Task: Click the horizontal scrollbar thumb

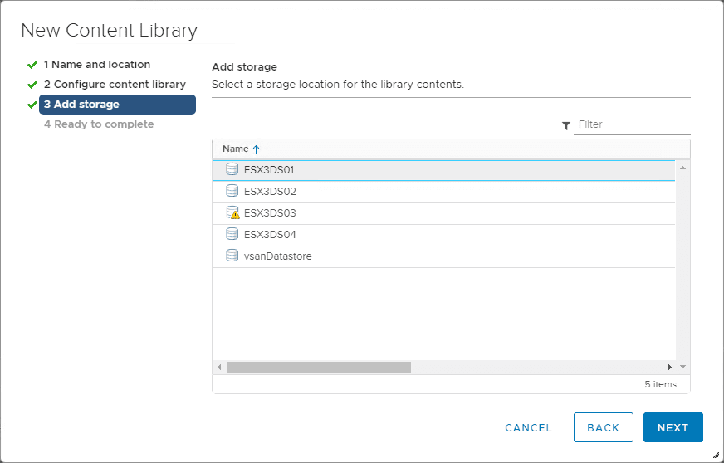Action: (318, 367)
